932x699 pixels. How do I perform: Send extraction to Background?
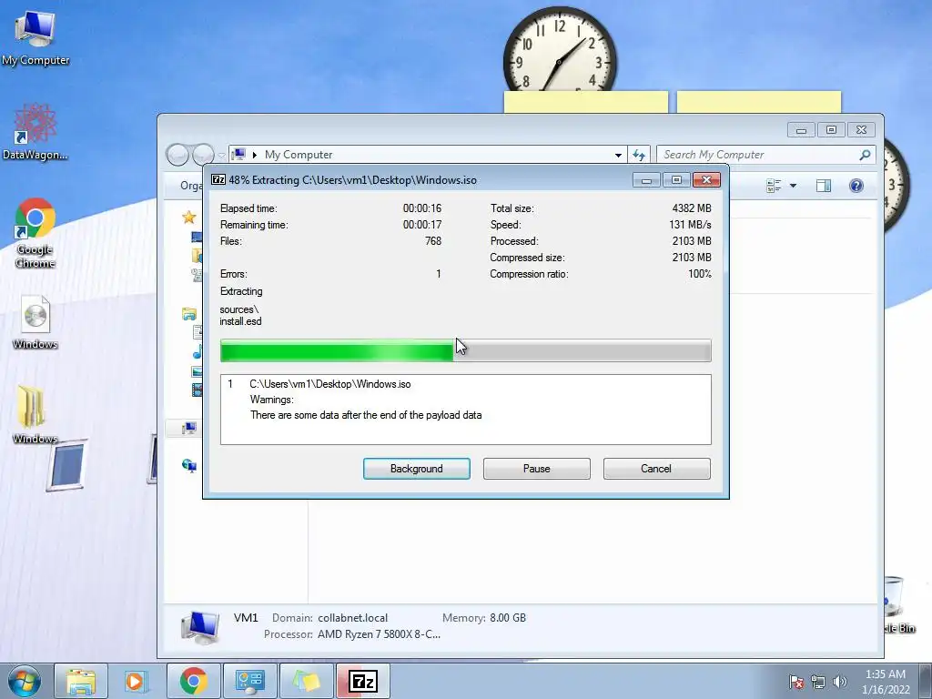click(416, 469)
